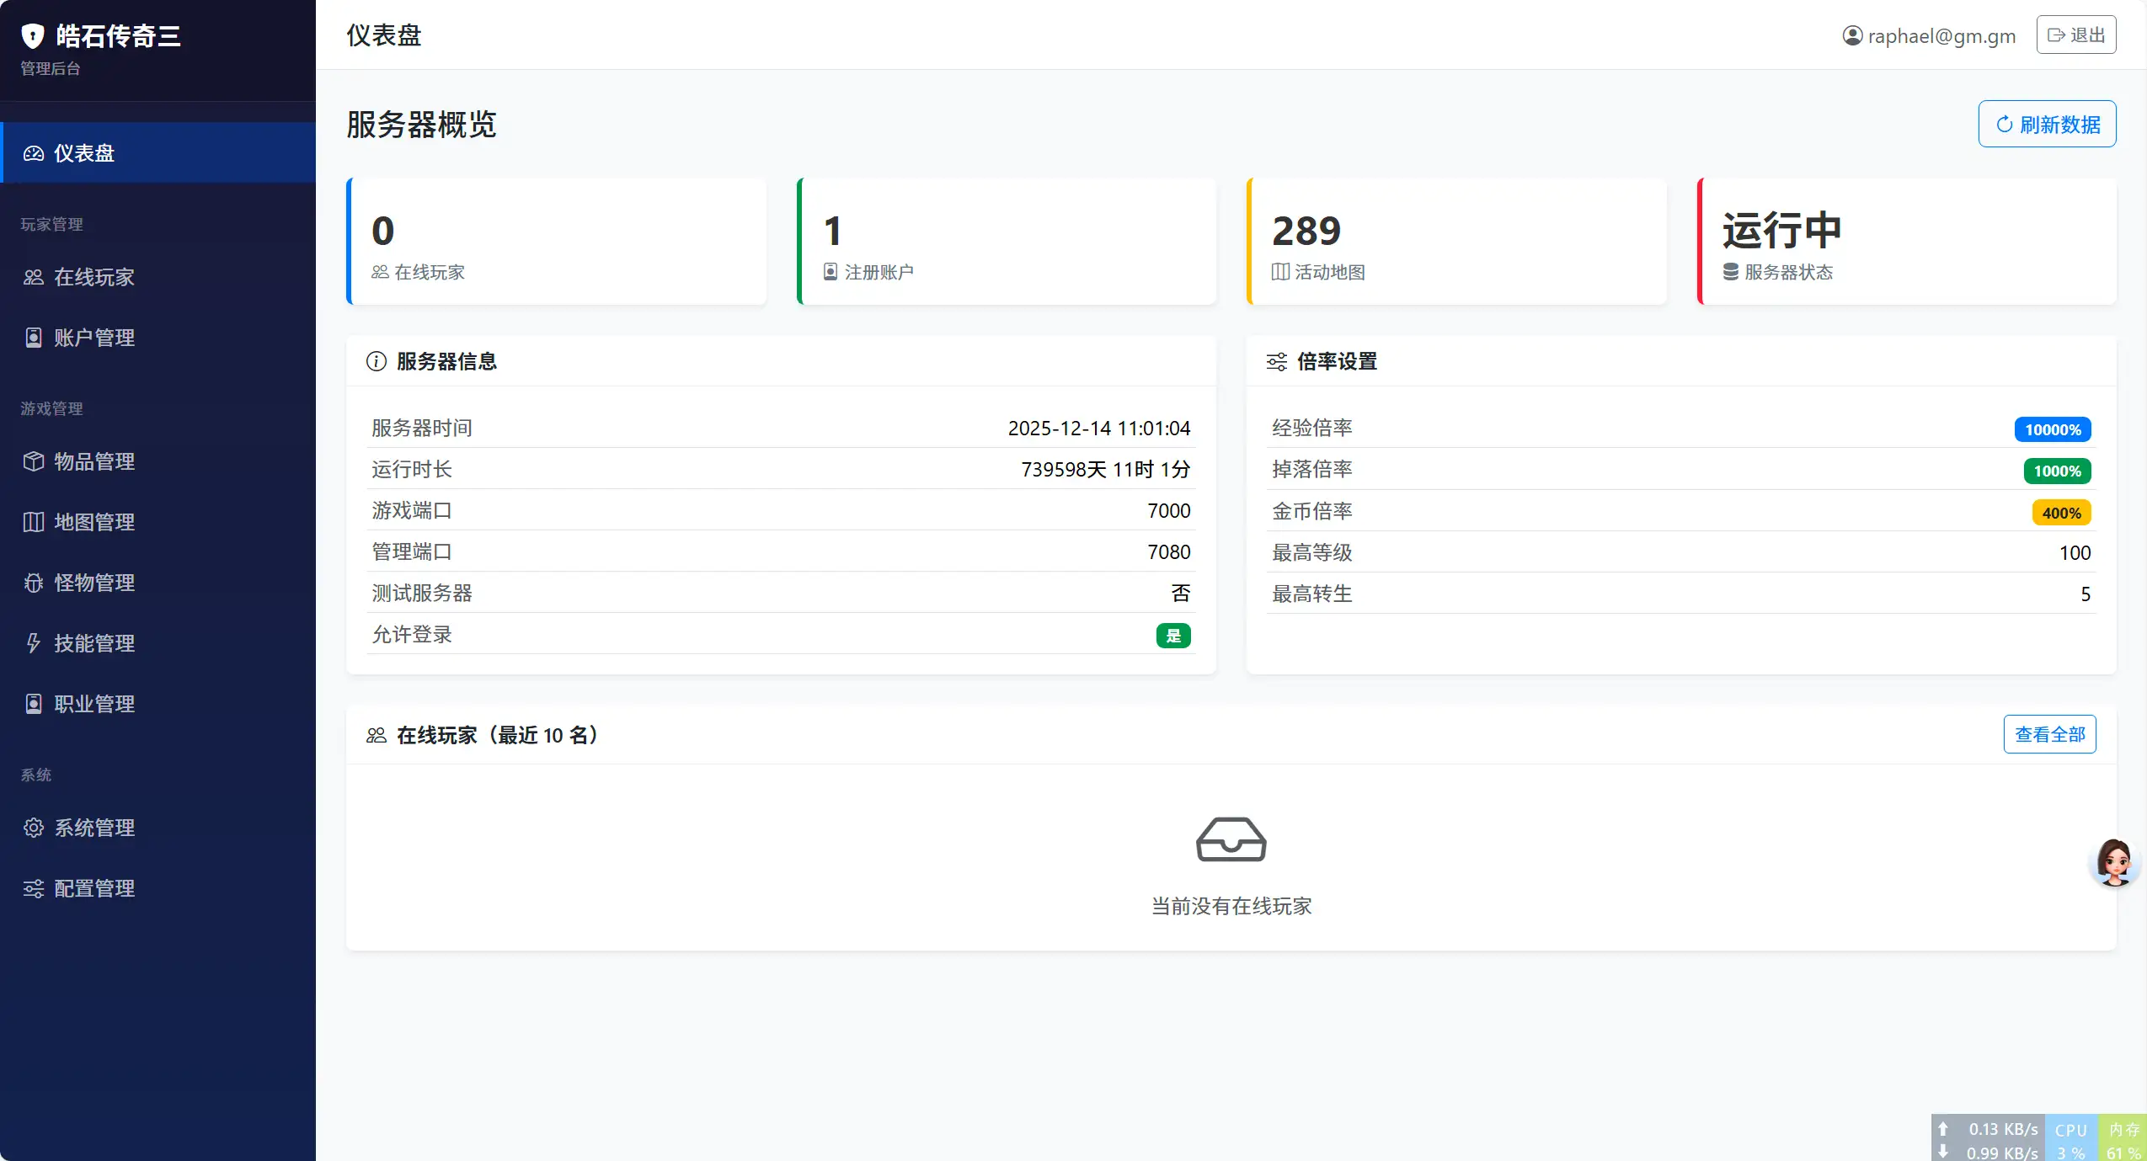Click the 活动地图 289 stat card

point(1455,242)
